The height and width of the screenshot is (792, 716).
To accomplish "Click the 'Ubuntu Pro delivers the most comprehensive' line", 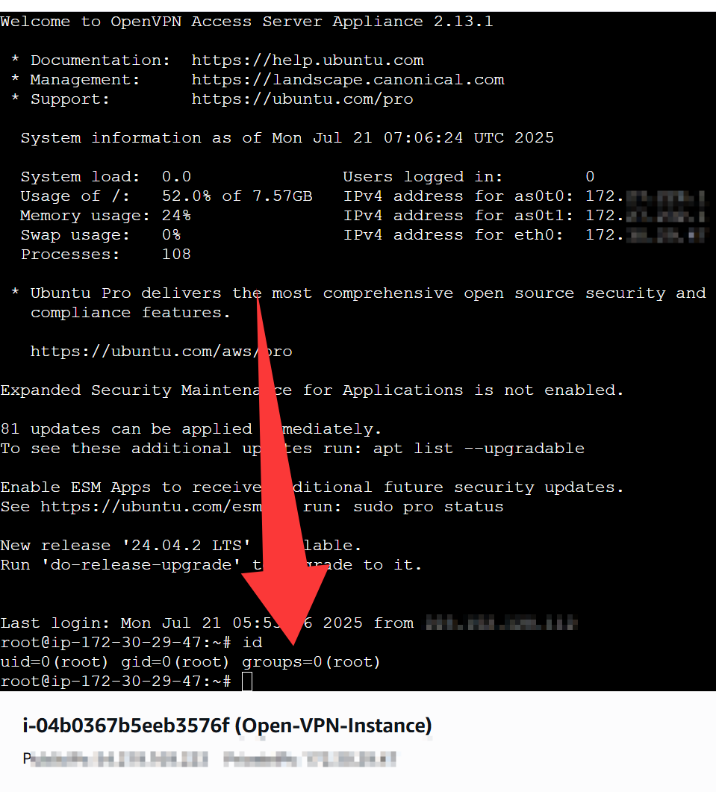I will [358, 293].
